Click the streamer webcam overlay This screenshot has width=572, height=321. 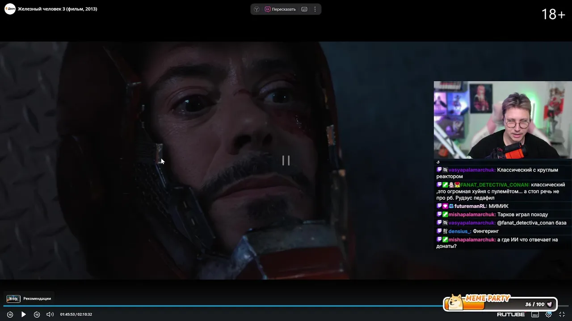pyautogui.click(x=503, y=120)
